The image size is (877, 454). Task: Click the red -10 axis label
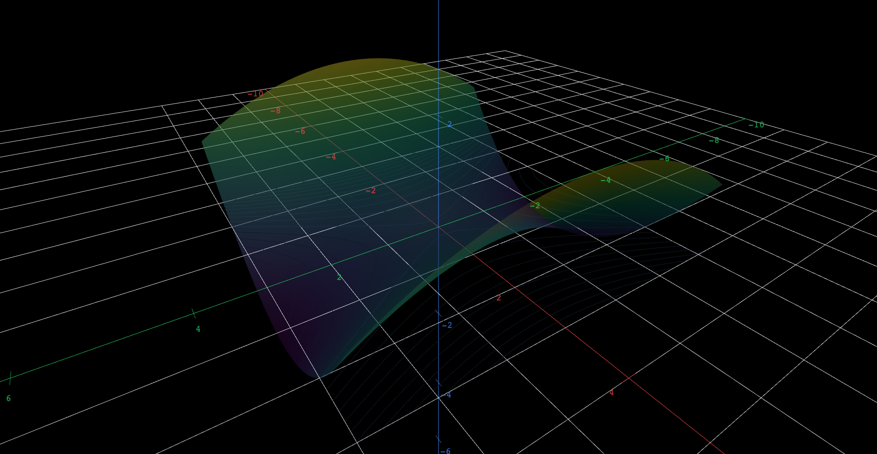coord(255,94)
